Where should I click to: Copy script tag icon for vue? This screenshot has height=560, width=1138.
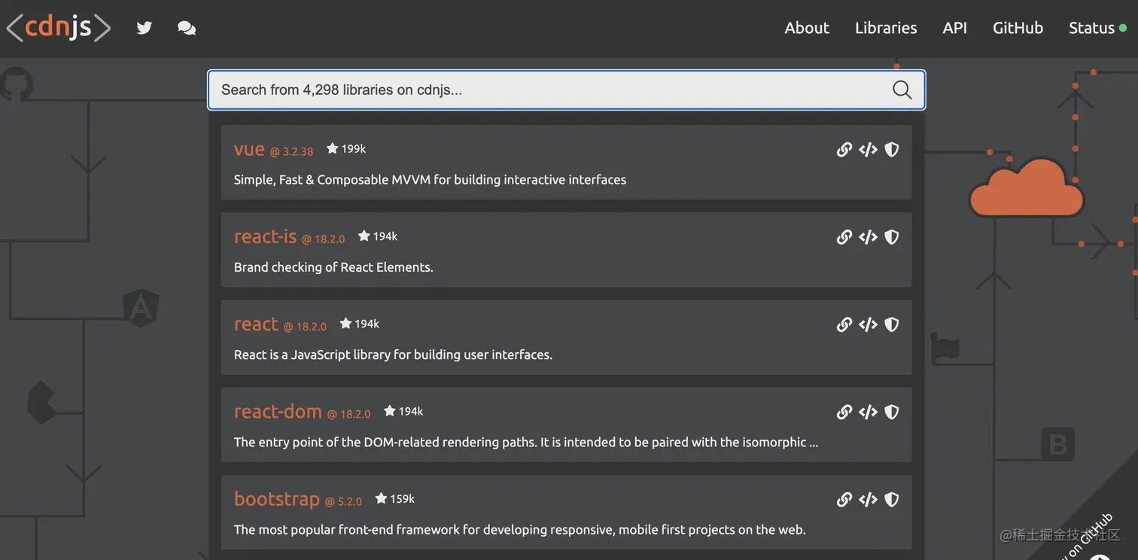(868, 150)
